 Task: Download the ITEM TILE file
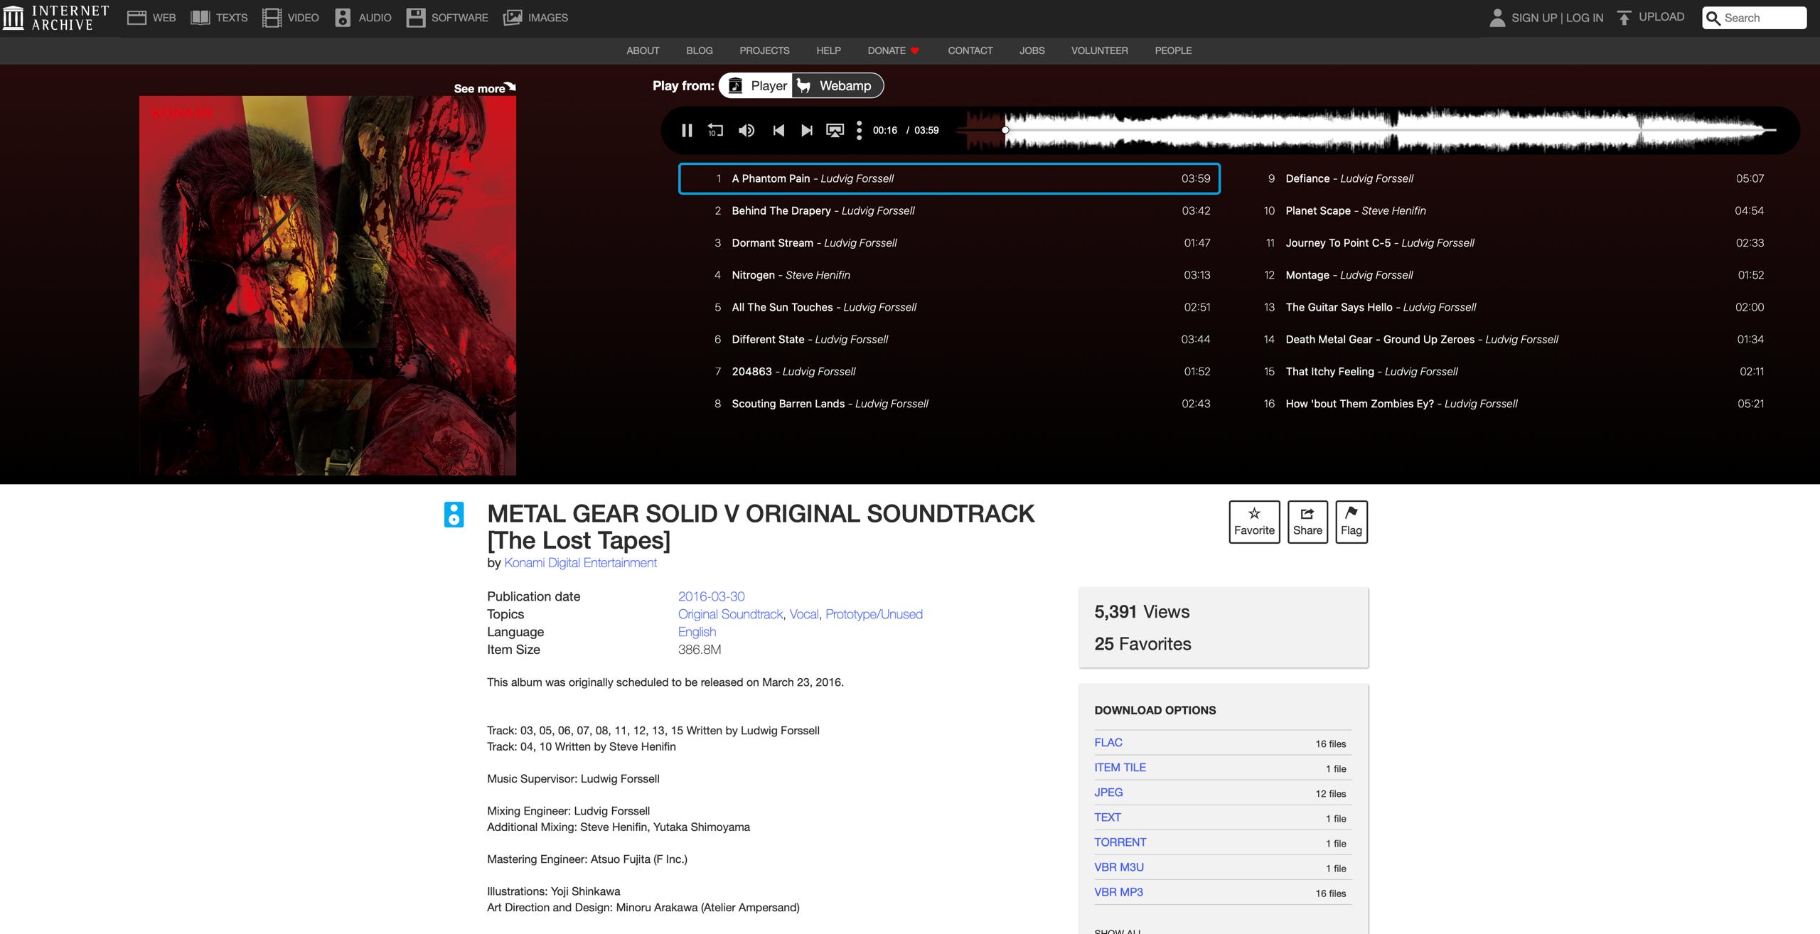click(1120, 768)
